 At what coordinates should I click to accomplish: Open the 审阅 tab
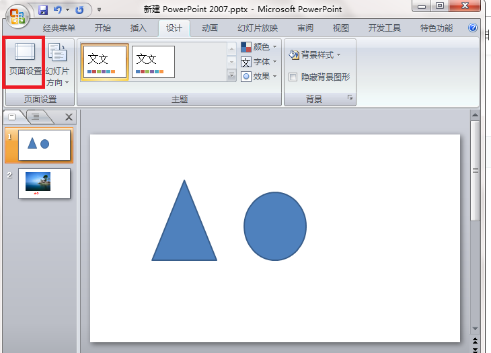point(305,28)
